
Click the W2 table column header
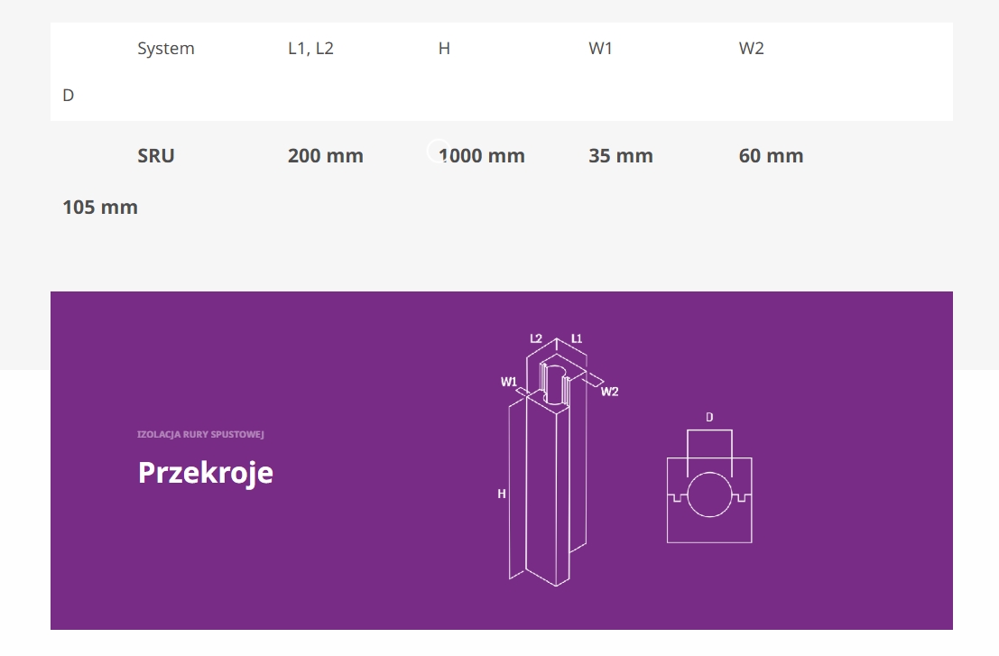pyautogui.click(x=751, y=49)
